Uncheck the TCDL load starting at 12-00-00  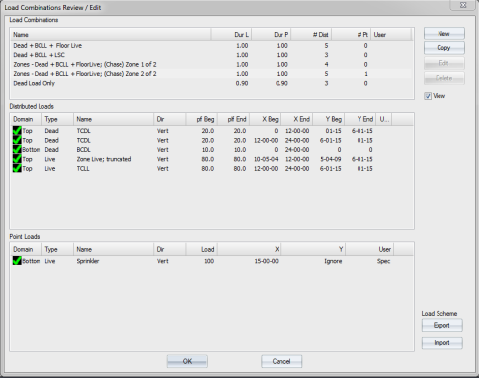[x=17, y=140]
